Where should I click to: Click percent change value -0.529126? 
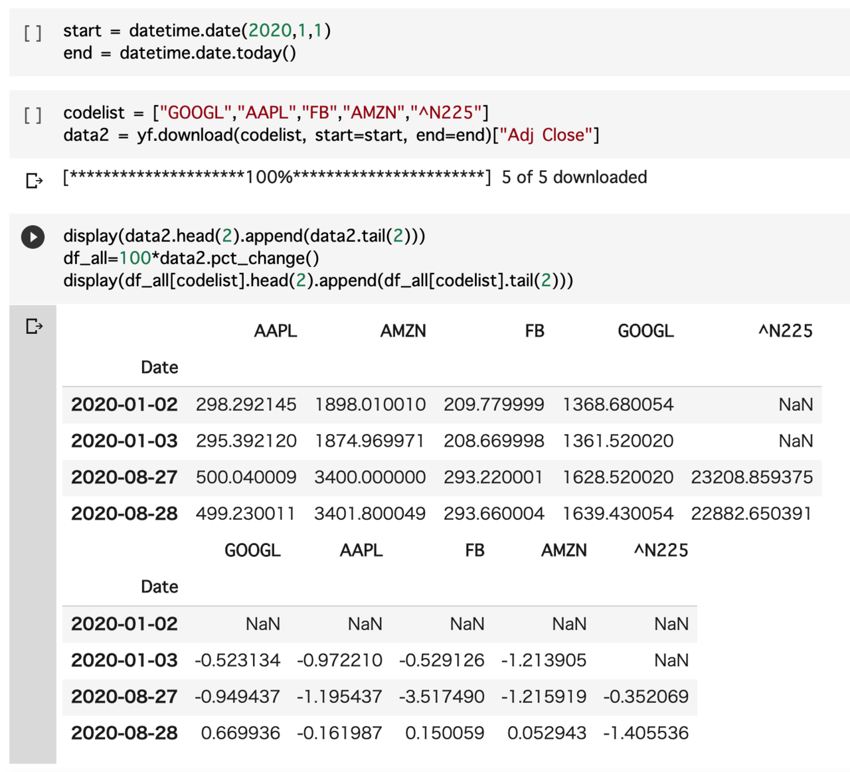(442, 660)
